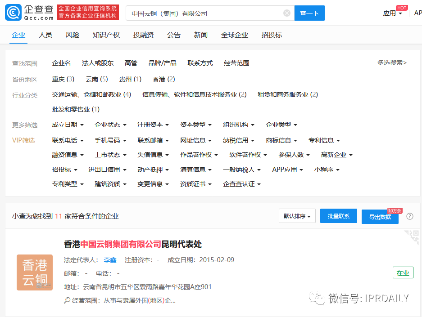
Task: Filter by 交通运输、仓储和邮政业 industry
Action: (91, 94)
